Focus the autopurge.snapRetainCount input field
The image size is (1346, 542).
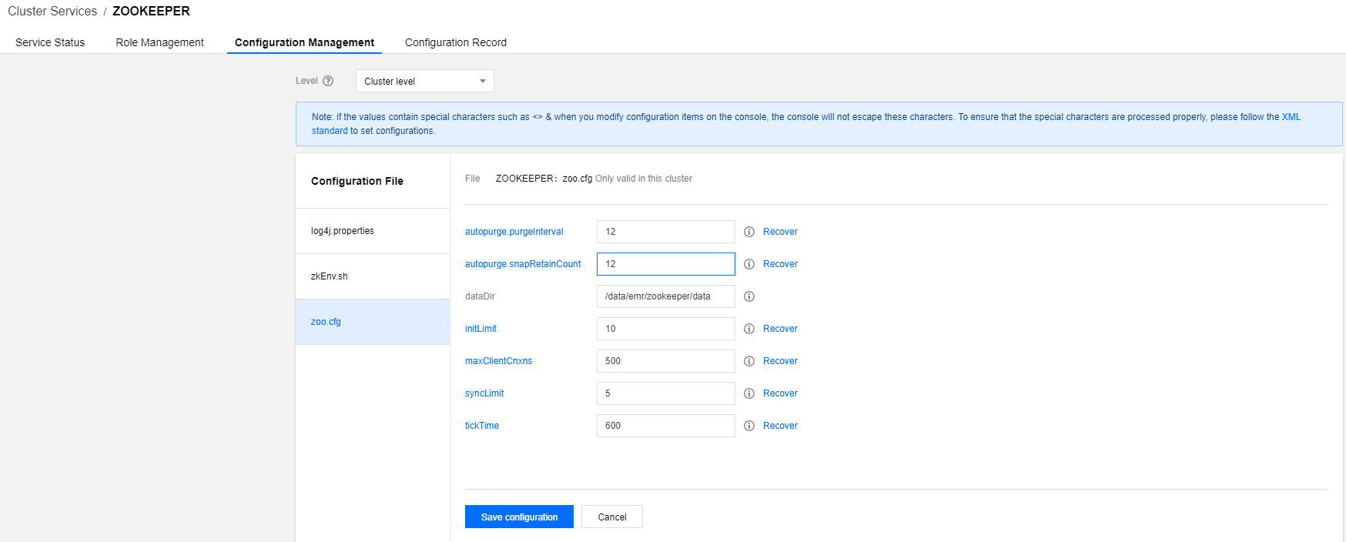666,264
